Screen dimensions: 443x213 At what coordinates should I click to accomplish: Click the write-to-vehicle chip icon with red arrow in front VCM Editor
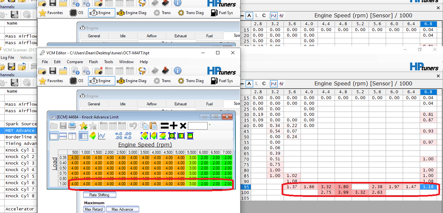pyautogui.click(x=165, y=71)
